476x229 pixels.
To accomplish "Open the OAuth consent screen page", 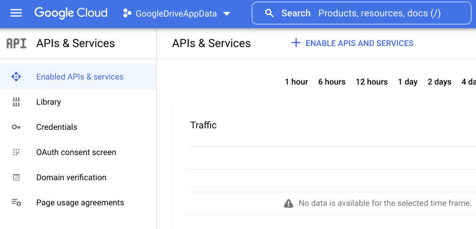I will click(x=78, y=152).
